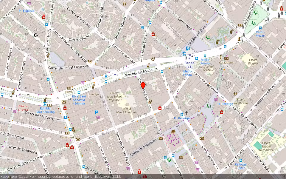Click the shopping cart below the parking P

pyautogui.click(x=98, y=117)
